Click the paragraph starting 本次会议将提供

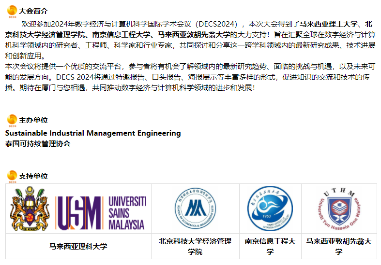tap(190, 77)
